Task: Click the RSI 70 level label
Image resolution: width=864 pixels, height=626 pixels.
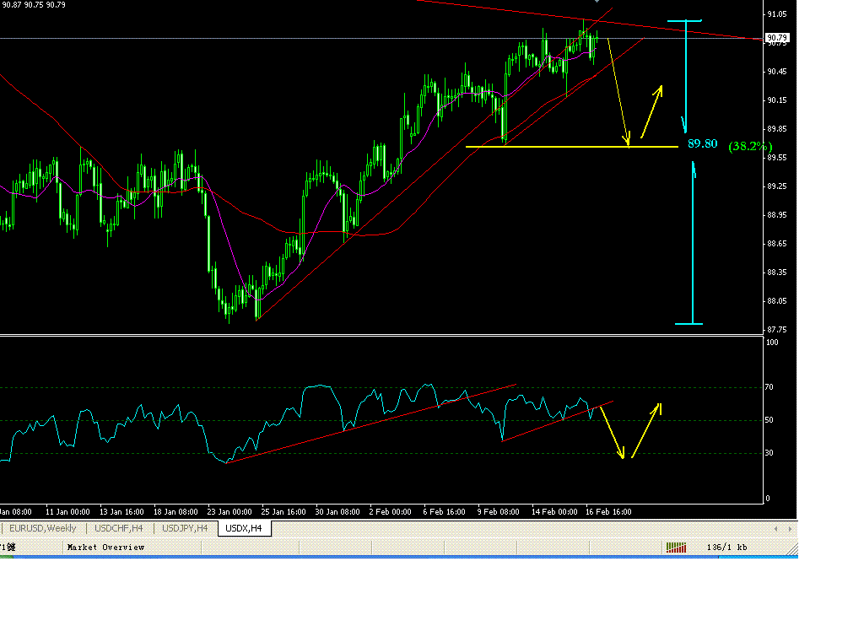Action: click(769, 387)
